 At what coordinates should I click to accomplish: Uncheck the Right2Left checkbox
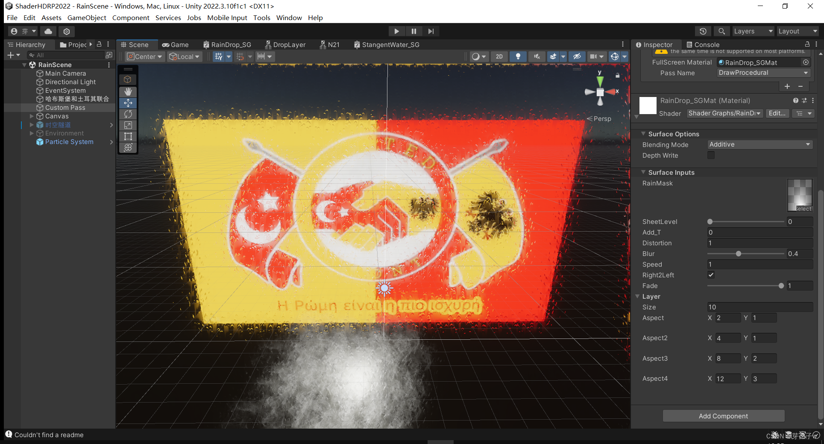(x=711, y=275)
